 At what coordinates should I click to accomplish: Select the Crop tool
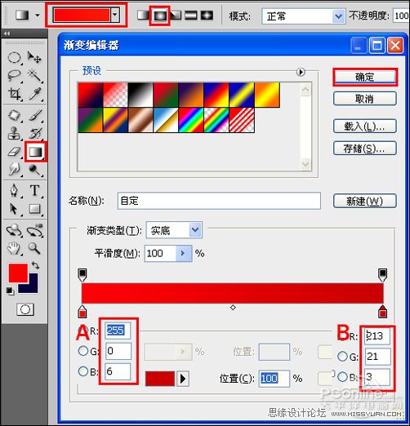click(14, 94)
